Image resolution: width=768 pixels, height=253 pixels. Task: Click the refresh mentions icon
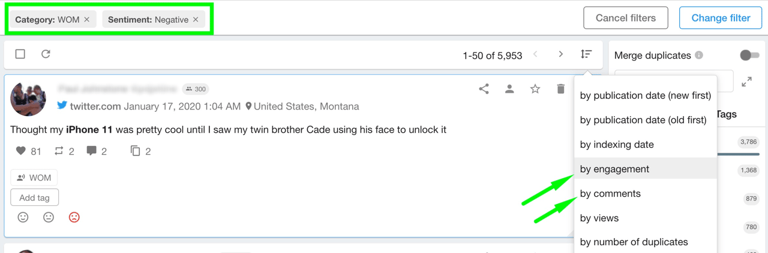[x=46, y=54]
